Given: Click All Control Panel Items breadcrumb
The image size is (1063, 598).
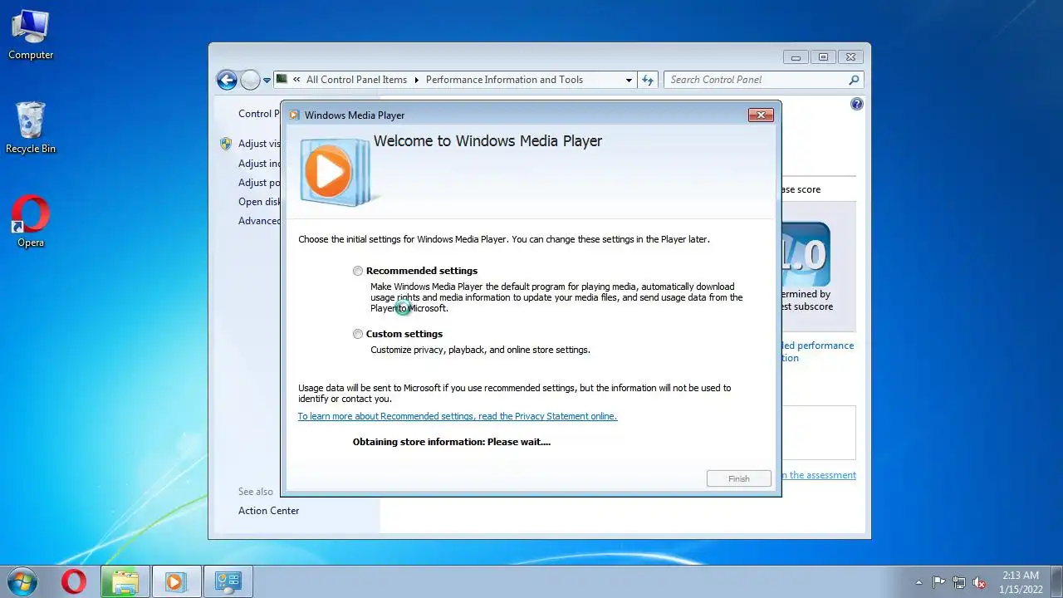Looking at the screenshot, I should tap(356, 80).
